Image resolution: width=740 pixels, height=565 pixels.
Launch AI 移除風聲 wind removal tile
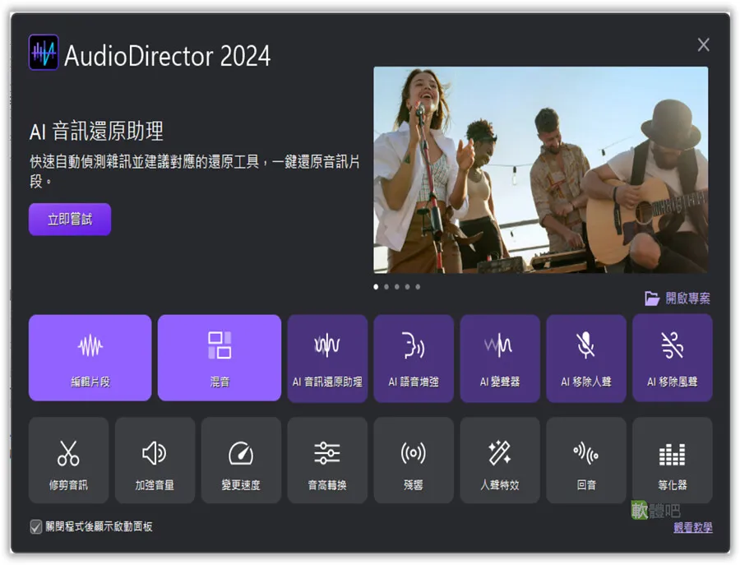[673, 359]
